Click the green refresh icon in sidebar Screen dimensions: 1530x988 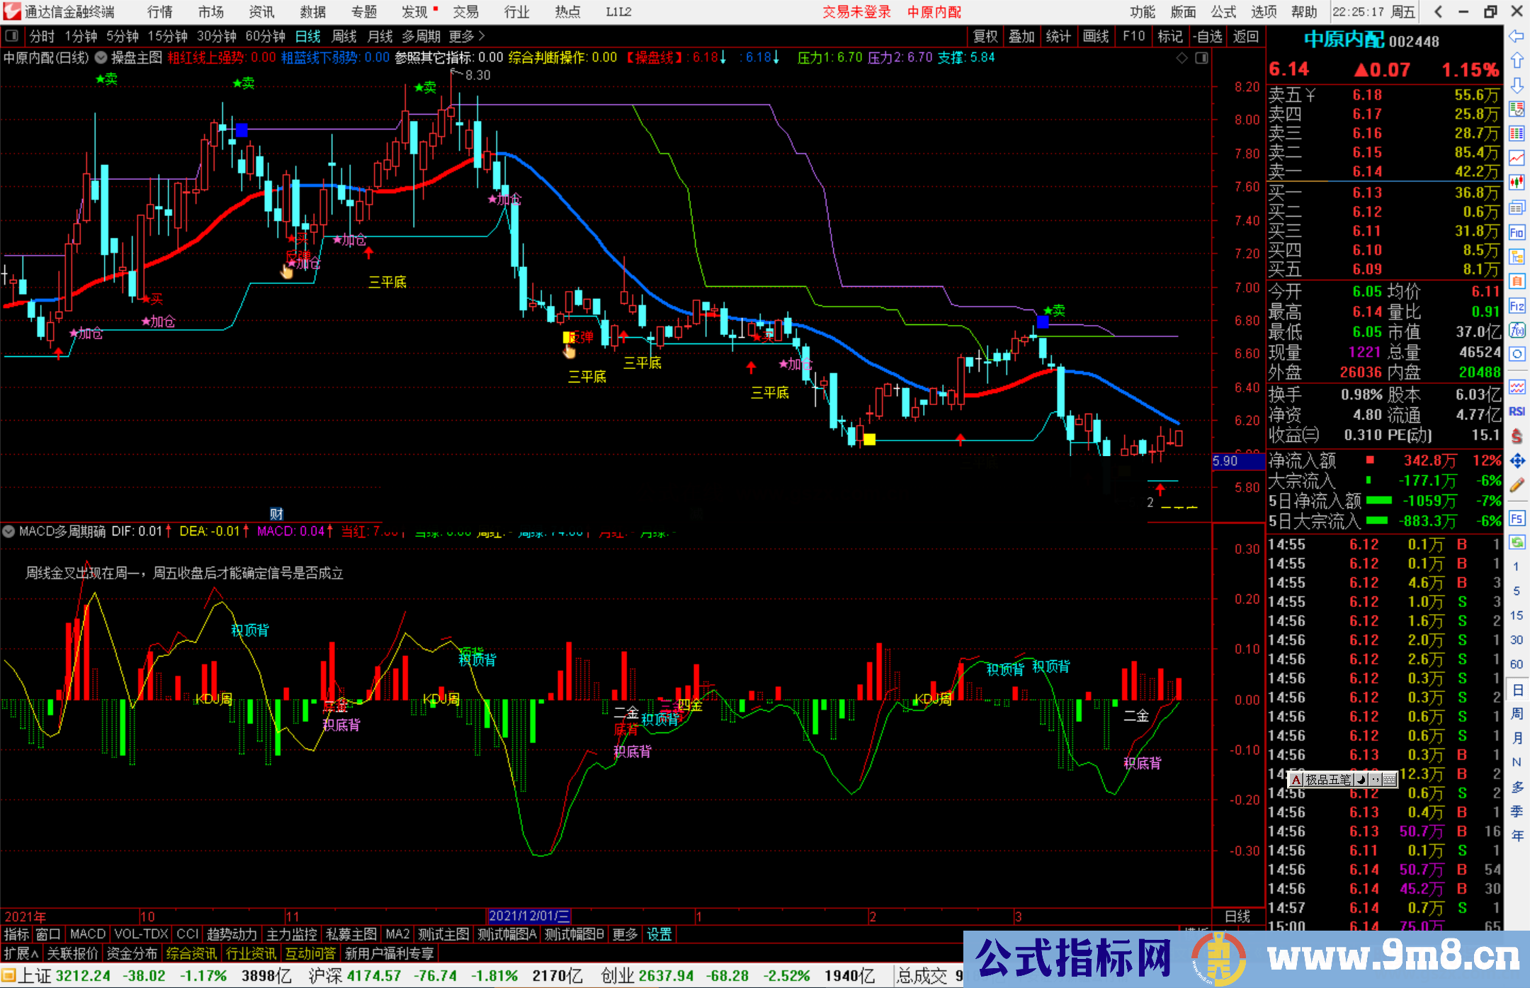1517,543
